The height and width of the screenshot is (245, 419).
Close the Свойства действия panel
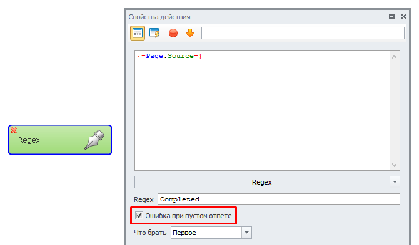pyautogui.click(x=403, y=16)
